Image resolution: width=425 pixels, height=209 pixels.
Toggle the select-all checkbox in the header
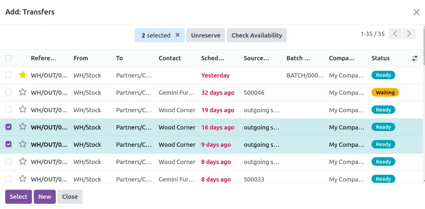(9, 58)
